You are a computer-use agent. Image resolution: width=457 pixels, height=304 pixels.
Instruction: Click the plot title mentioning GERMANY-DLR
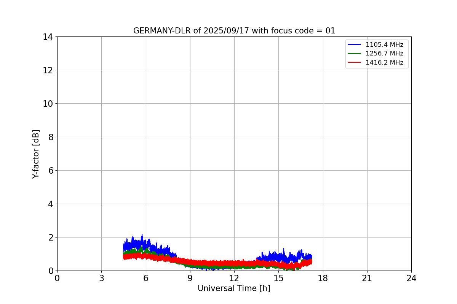(x=234, y=31)
